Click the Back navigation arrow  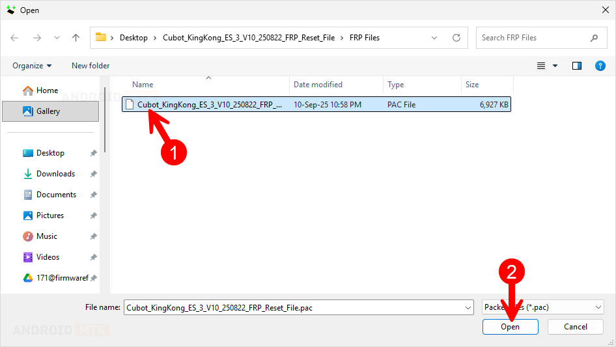coord(15,38)
